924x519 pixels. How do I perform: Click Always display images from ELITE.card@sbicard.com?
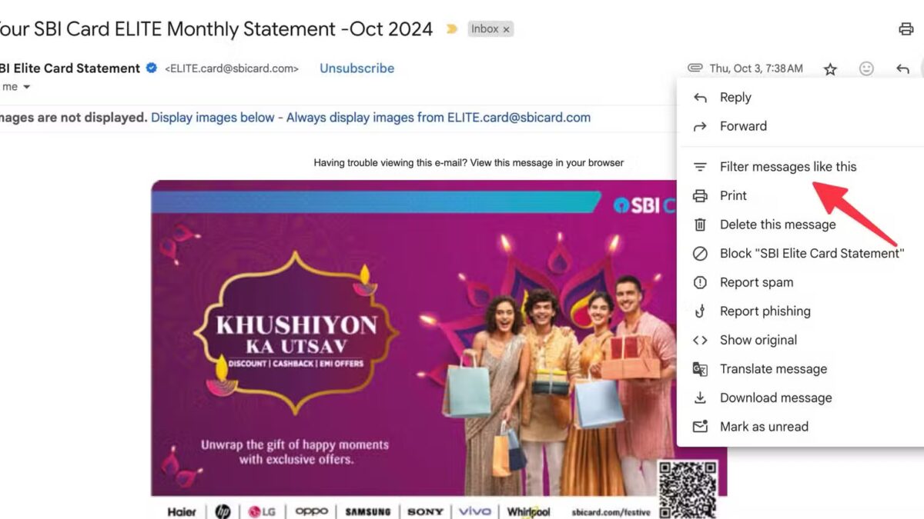click(x=438, y=118)
